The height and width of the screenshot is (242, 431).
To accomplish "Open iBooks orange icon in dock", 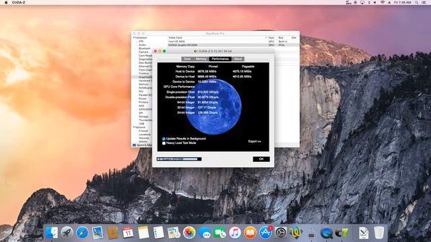I will pos(250,233).
